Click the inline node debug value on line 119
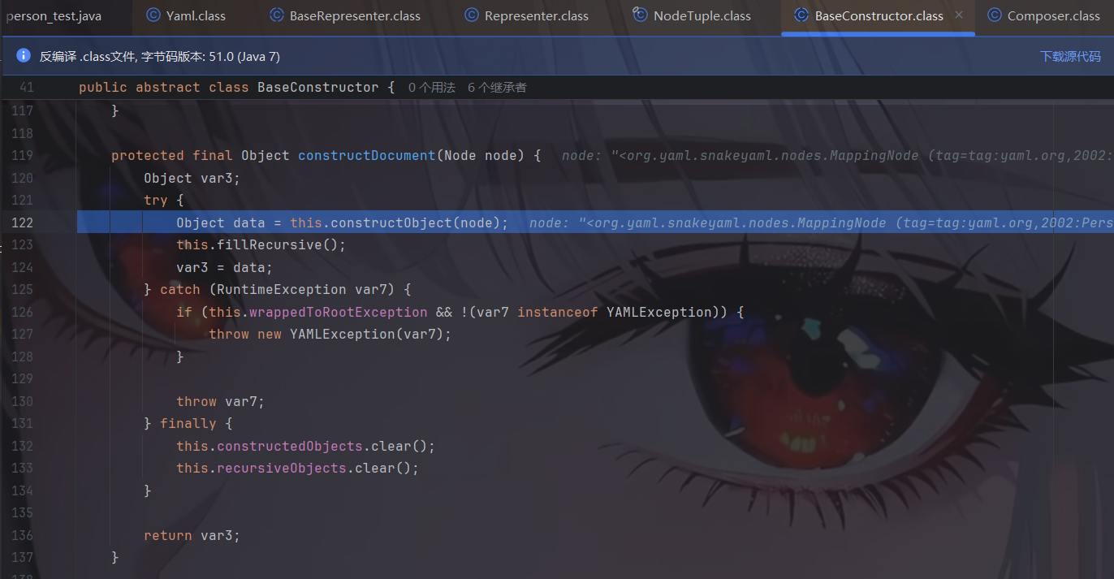This screenshot has width=1114, height=579. [837, 155]
